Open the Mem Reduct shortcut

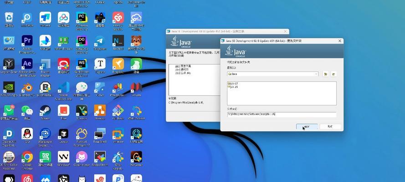[x=63, y=42]
